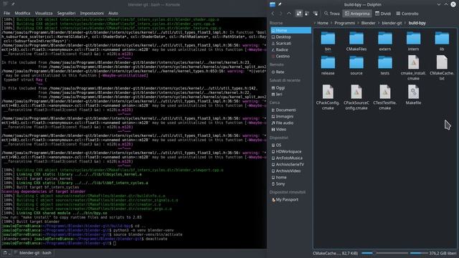The height and width of the screenshot is (258, 459).
Task: Open the Visualizza menu in Konsole
Action: tap(44, 13)
